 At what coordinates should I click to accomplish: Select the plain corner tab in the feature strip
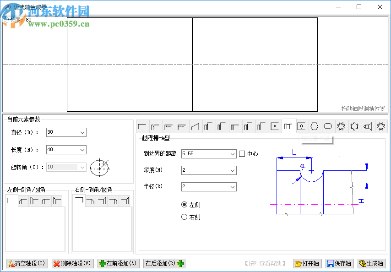[142, 127]
